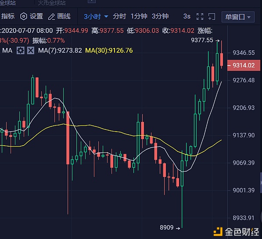Click the 振幅:0.77% amplitude value
This screenshot has width=262, height=239.
pos(49,40)
